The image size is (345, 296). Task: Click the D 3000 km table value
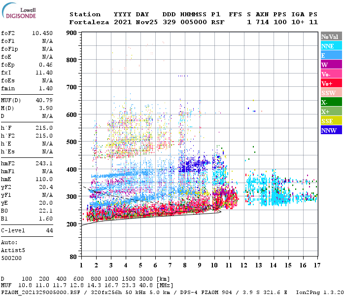[146, 279]
